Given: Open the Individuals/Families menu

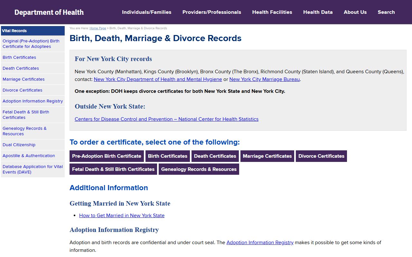Looking at the screenshot, I should pyautogui.click(x=146, y=12).
